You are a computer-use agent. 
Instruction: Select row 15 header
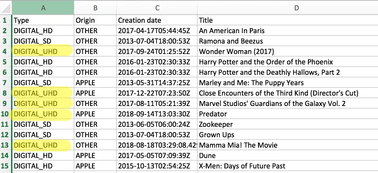(x=5, y=166)
